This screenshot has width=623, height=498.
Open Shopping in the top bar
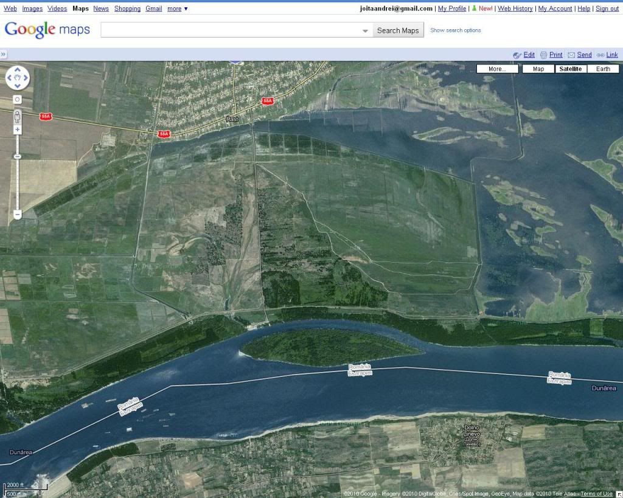click(x=127, y=9)
